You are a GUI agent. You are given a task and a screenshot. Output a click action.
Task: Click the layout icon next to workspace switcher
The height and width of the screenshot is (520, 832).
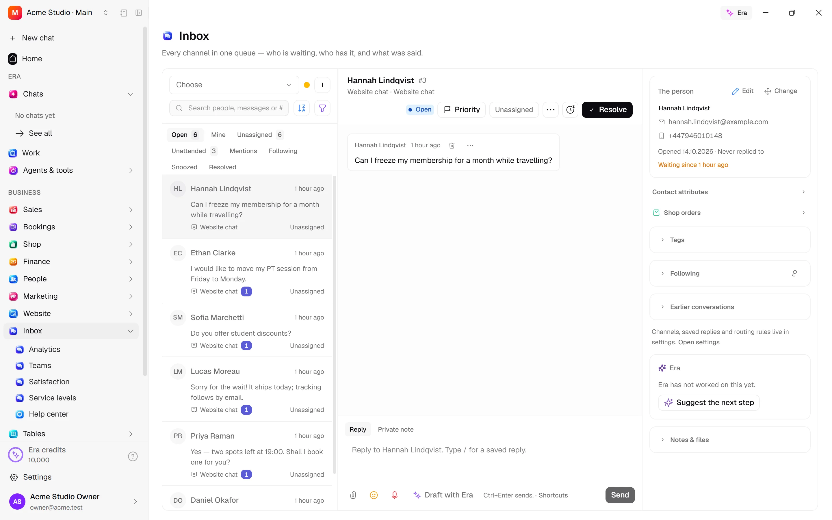click(124, 13)
